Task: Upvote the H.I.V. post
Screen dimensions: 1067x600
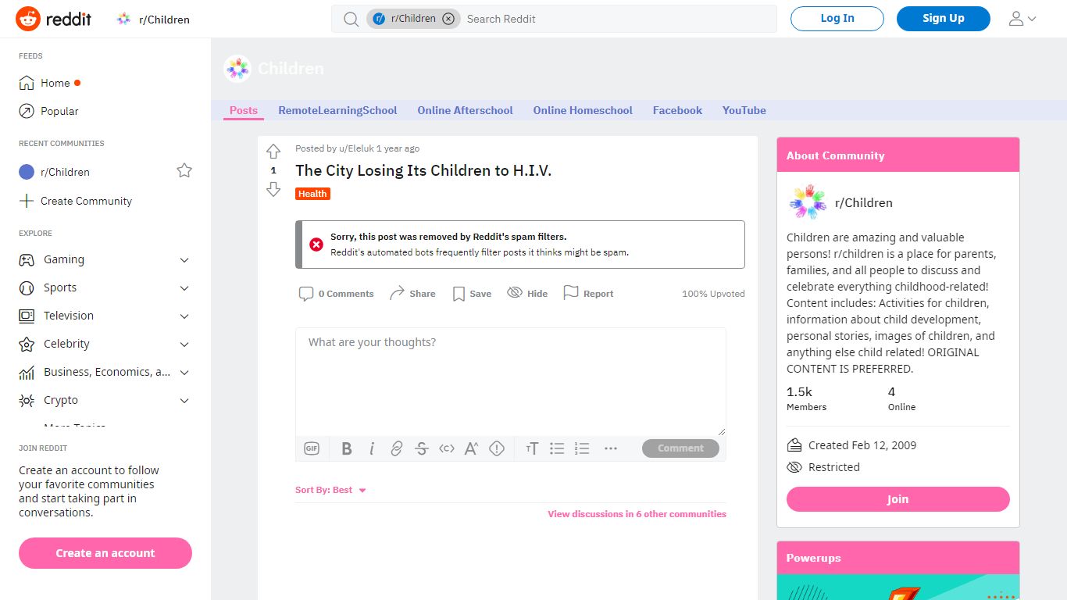Action: 273,152
